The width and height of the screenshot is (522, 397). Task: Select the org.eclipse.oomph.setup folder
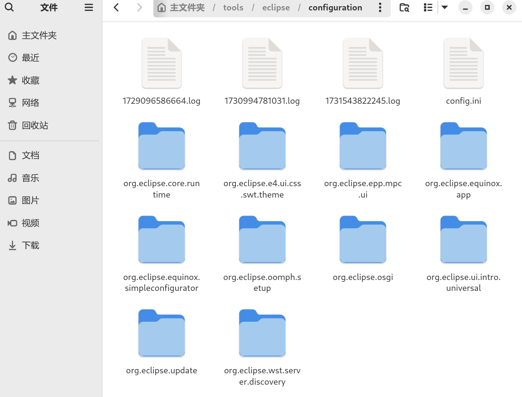tap(262, 239)
